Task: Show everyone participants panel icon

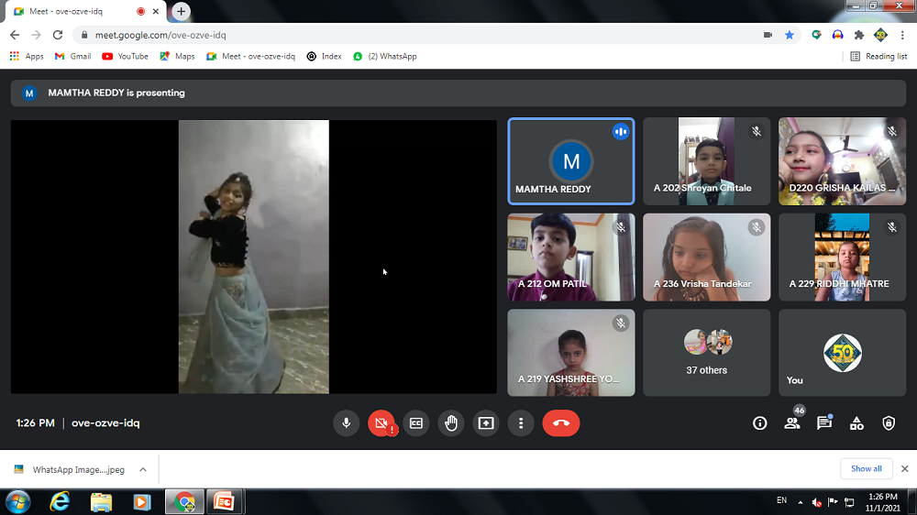Action: click(791, 423)
